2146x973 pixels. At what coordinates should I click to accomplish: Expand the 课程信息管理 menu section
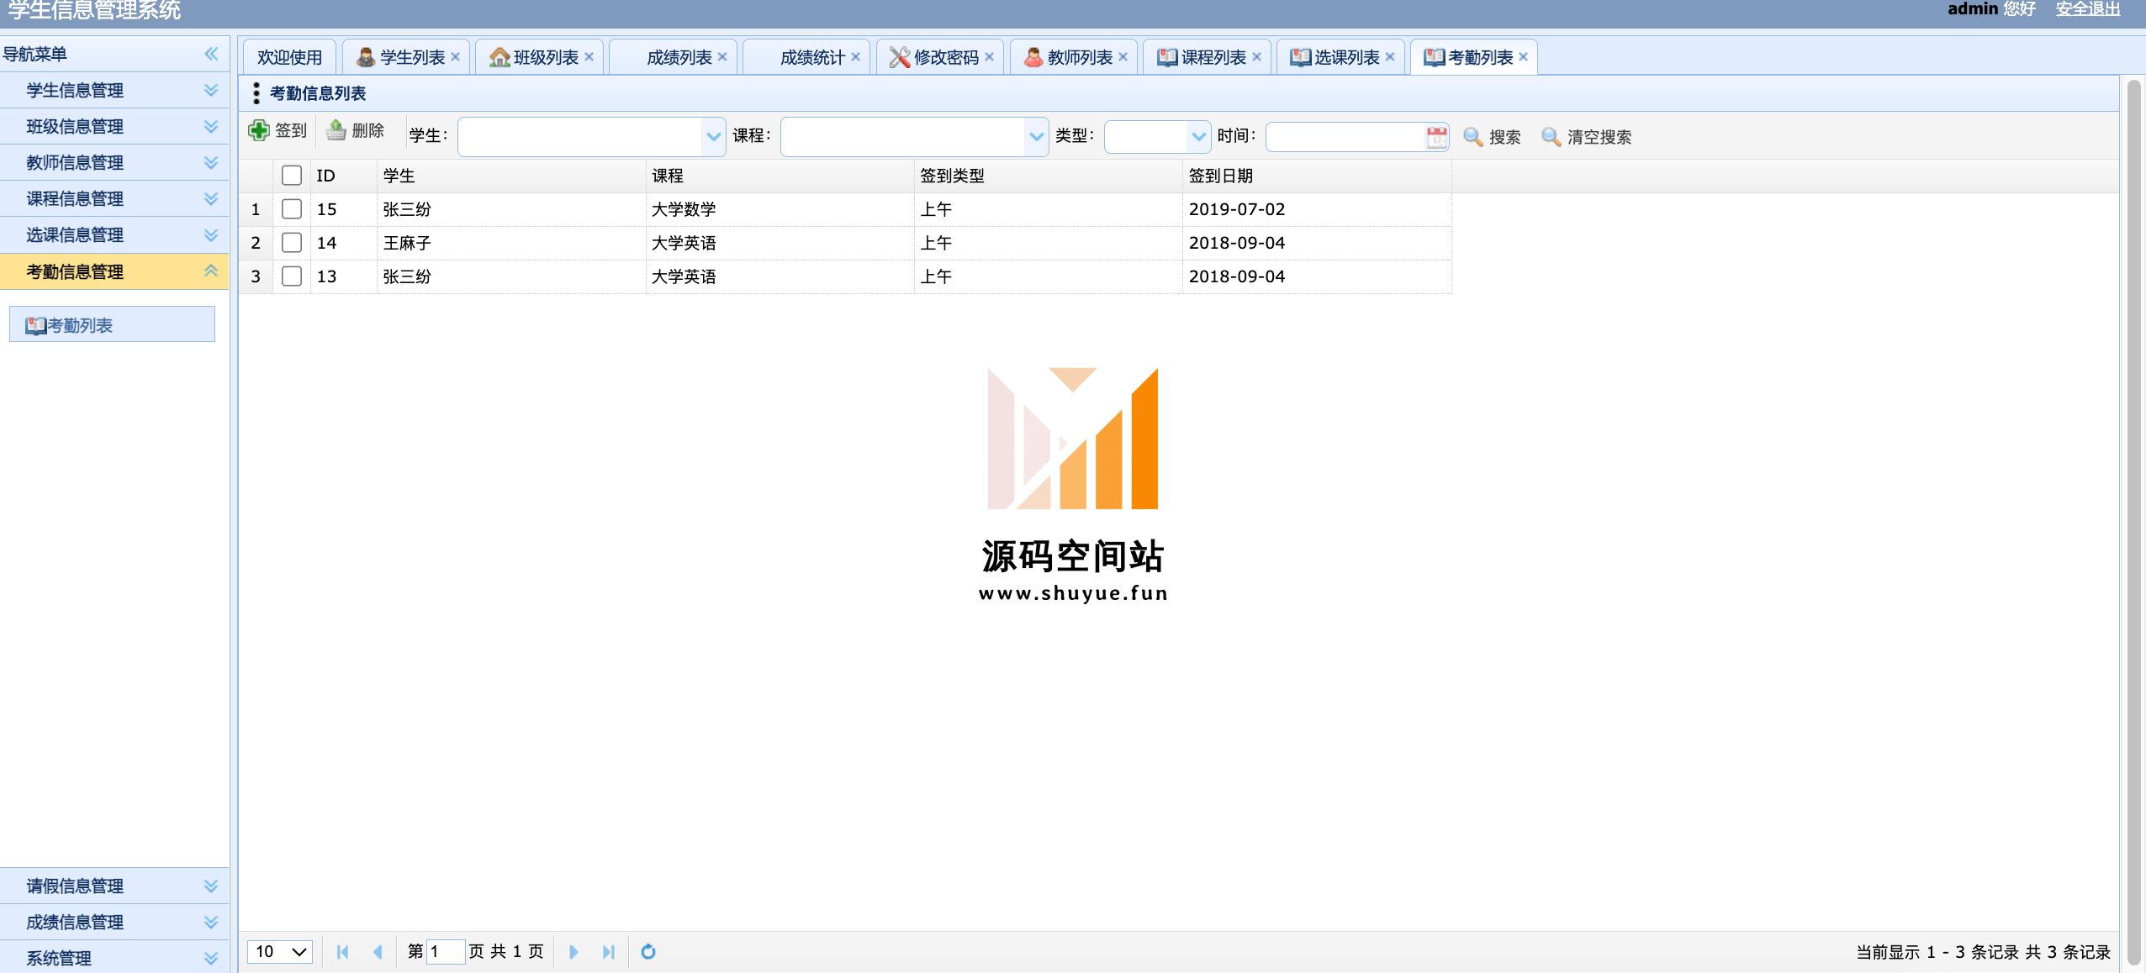pos(114,199)
